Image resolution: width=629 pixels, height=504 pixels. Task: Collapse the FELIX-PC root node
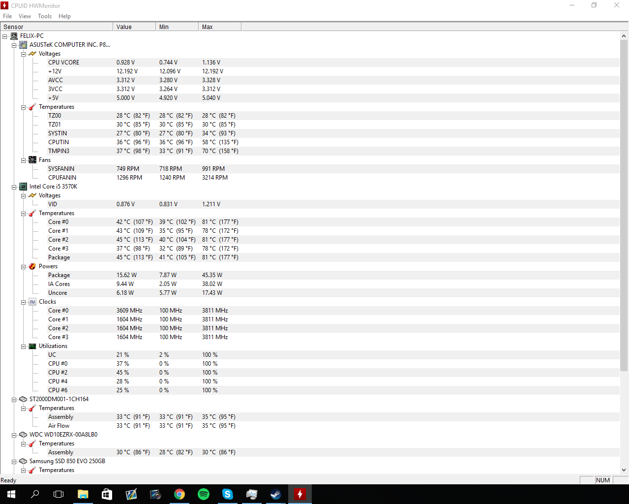(x=5, y=36)
